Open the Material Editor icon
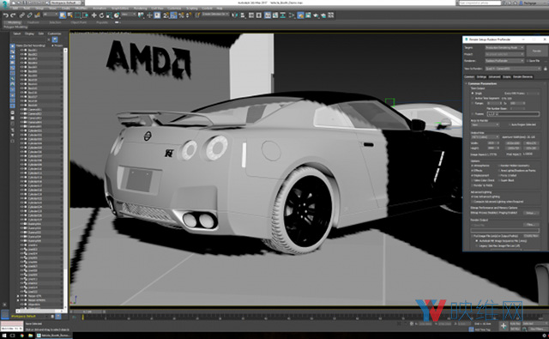549x339 pixels. point(300,15)
